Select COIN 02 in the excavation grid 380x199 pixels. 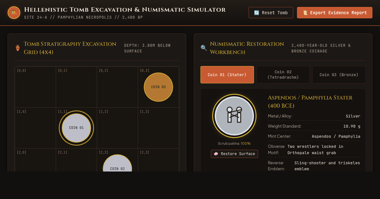point(117,163)
